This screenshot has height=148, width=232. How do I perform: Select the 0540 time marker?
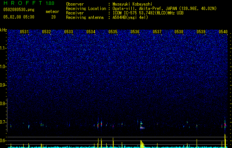(x=223, y=32)
